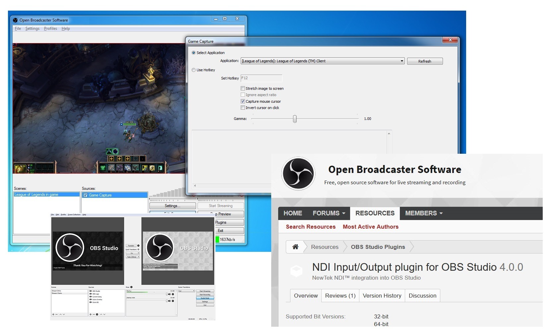The image size is (553, 336).
Task: Switch to the Discussion tab
Action: click(x=422, y=296)
